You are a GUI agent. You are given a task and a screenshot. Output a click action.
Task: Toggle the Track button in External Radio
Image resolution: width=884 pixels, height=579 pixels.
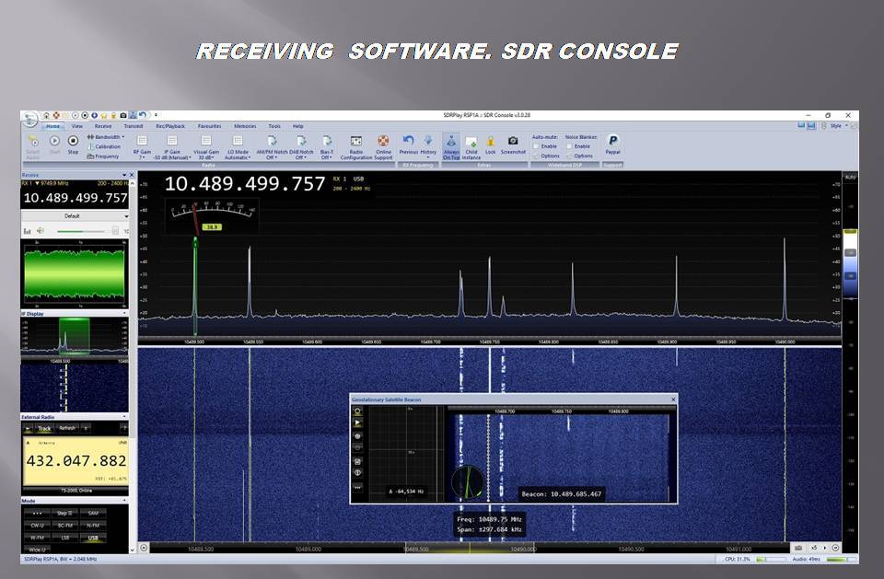44,428
